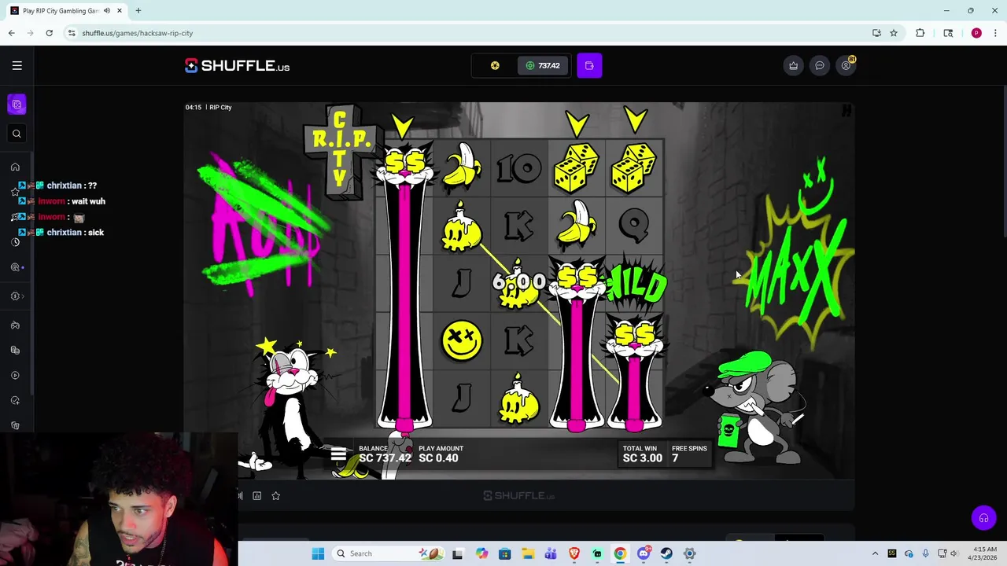The height and width of the screenshot is (566, 1007).
Task: Click the purple casino dice sidebar icon
Action: click(x=17, y=104)
